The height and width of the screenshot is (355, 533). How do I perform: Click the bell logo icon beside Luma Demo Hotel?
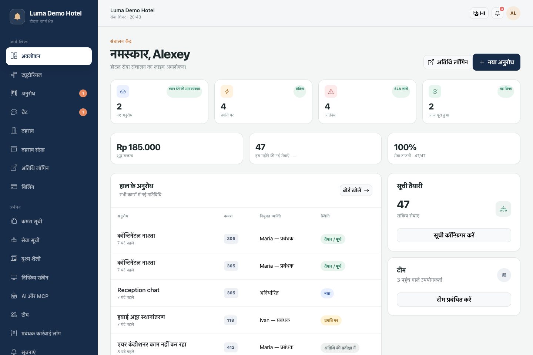(x=17, y=17)
